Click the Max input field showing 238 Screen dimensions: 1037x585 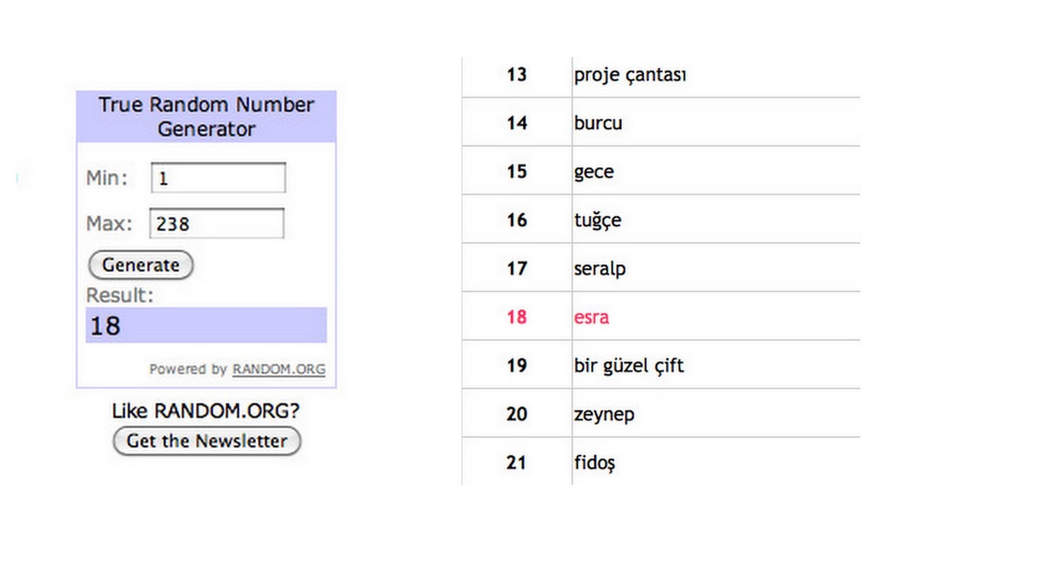[x=216, y=224]
